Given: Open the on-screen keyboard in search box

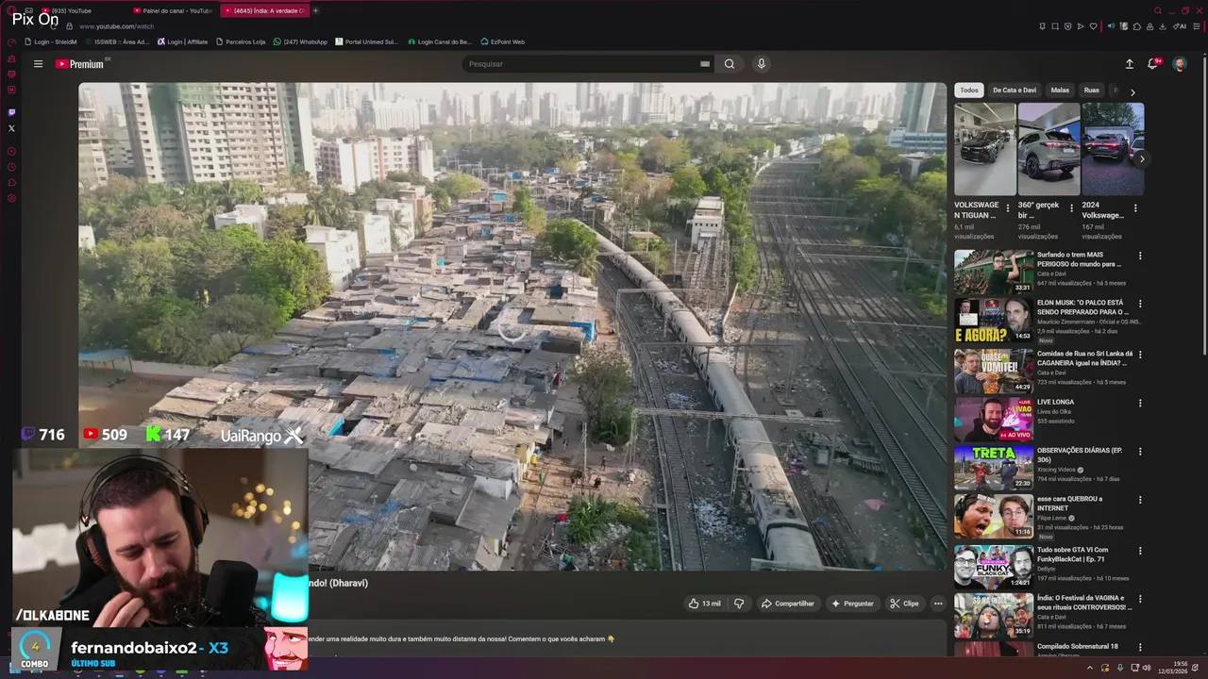Looking at the screenshot, I should coord(705,64).
